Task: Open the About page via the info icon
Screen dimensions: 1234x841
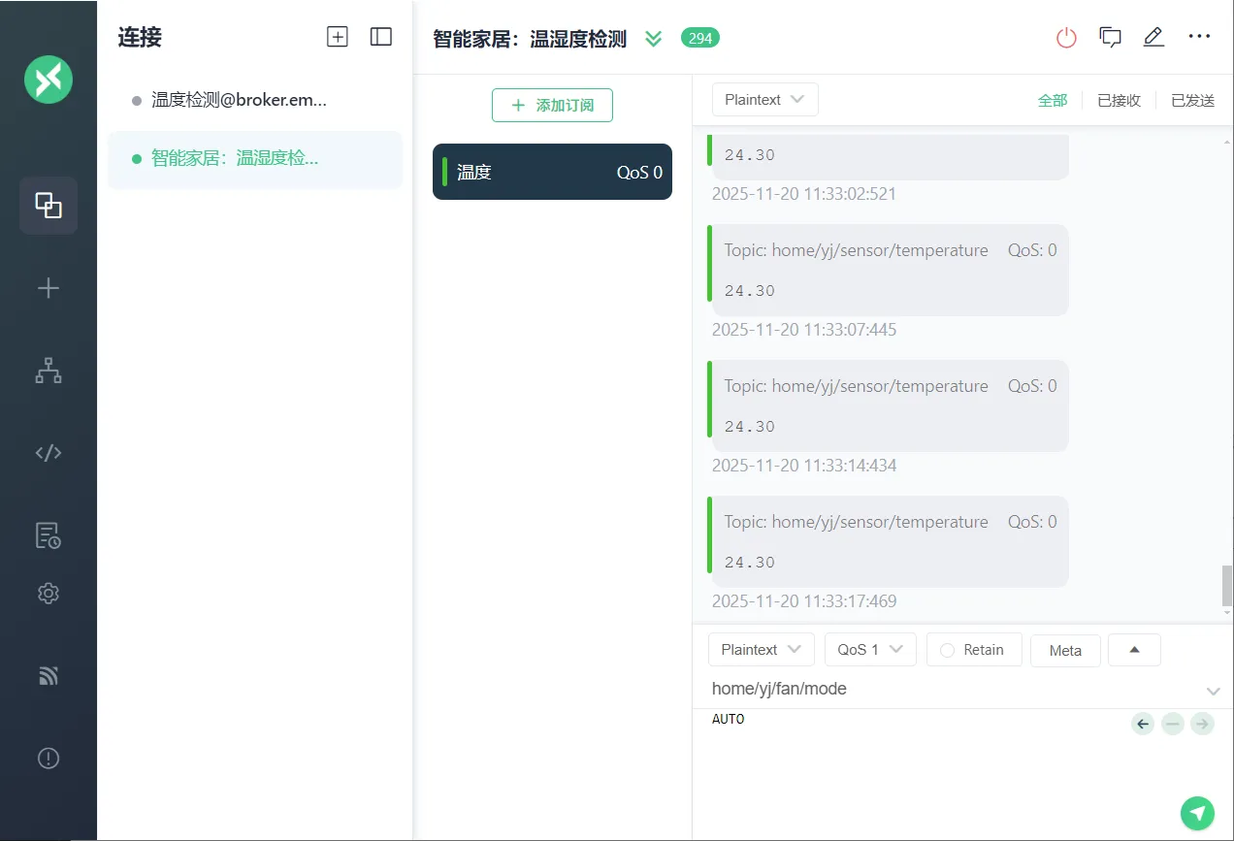Action: coord(49,758)
